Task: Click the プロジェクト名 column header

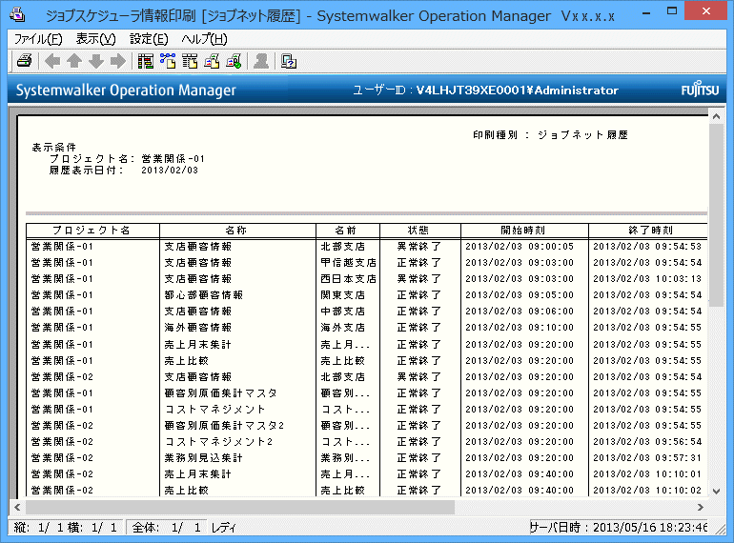Action: [92, 231]
